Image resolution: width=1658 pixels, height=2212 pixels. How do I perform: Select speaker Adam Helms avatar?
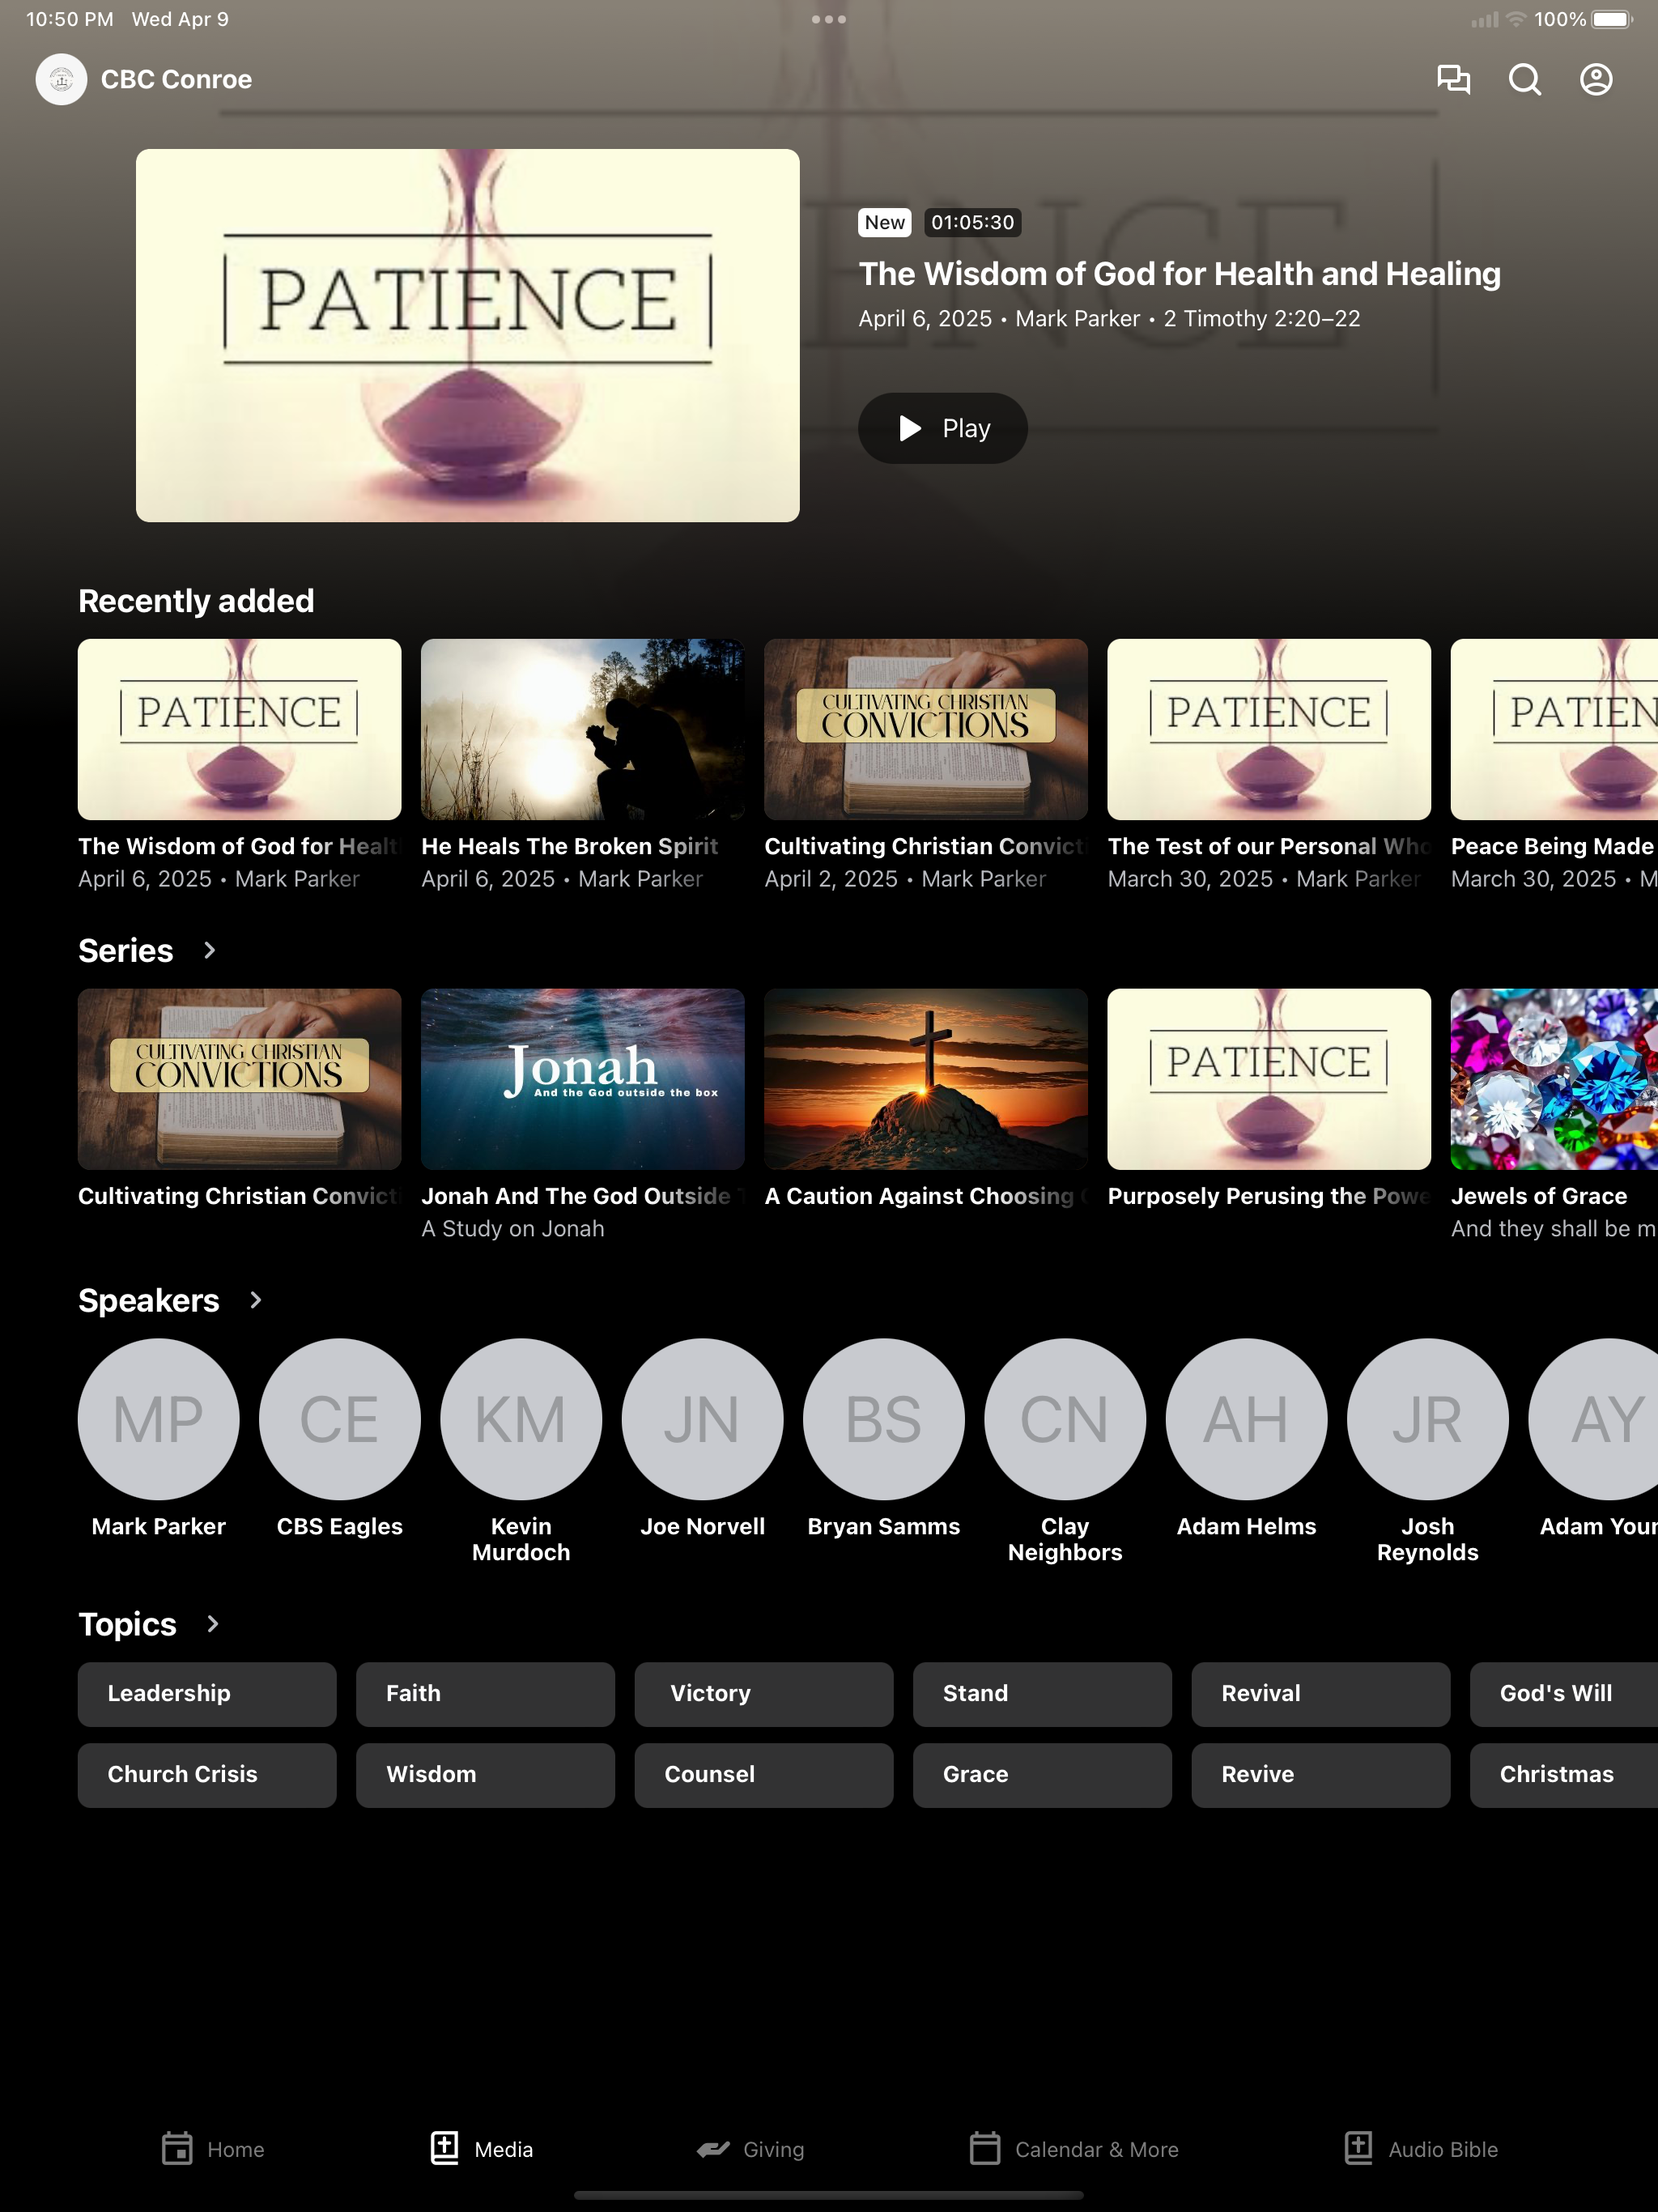pyautogui.click(x=1247, y=1419)
